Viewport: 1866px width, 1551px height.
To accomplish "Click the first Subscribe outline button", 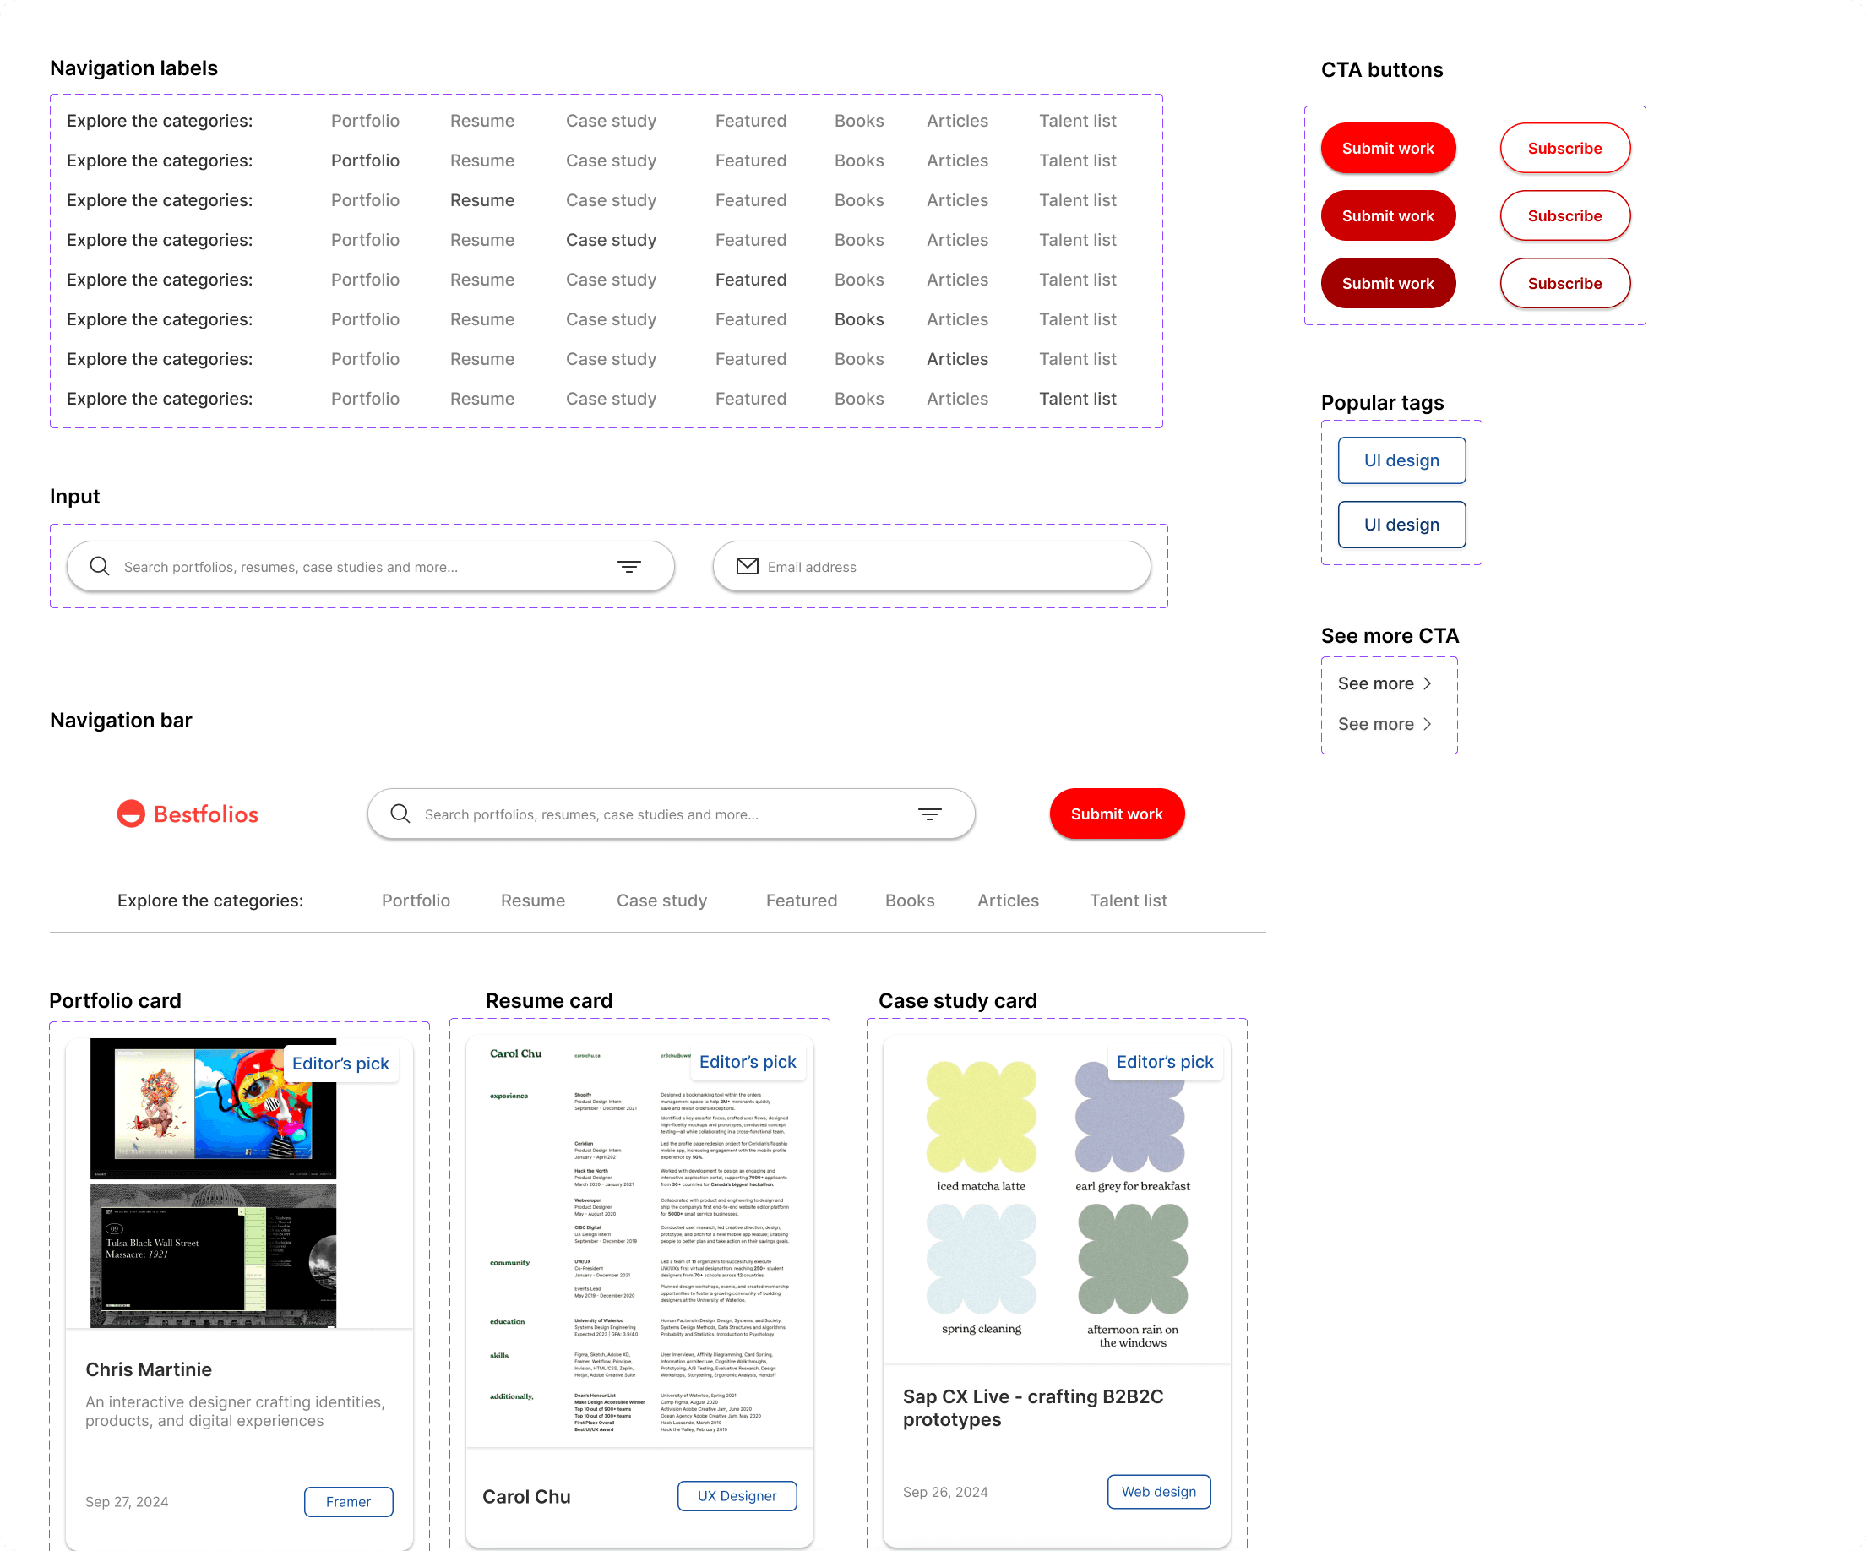I will pos(1564,148).
